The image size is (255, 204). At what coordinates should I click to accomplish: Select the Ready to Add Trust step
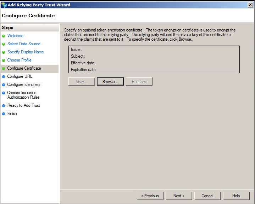(x=23, y=105)
